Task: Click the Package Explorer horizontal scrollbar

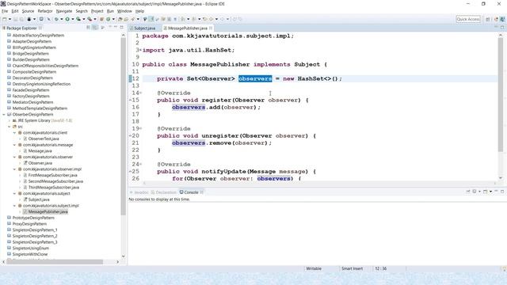Action: pos(55,262)
